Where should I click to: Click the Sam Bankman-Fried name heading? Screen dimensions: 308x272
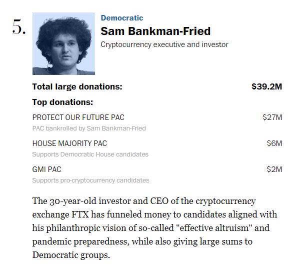click(x=155, y=31)
